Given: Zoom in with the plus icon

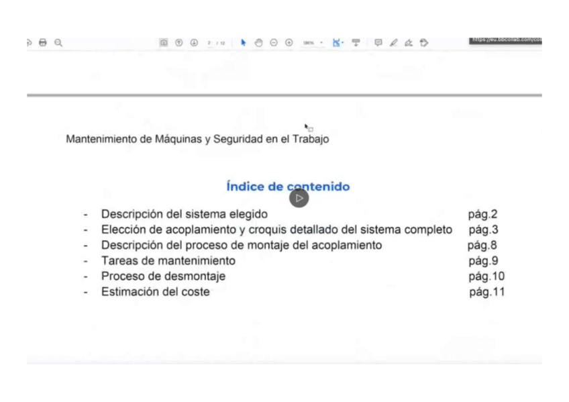Looking at the screenshot, I should 289,42.
